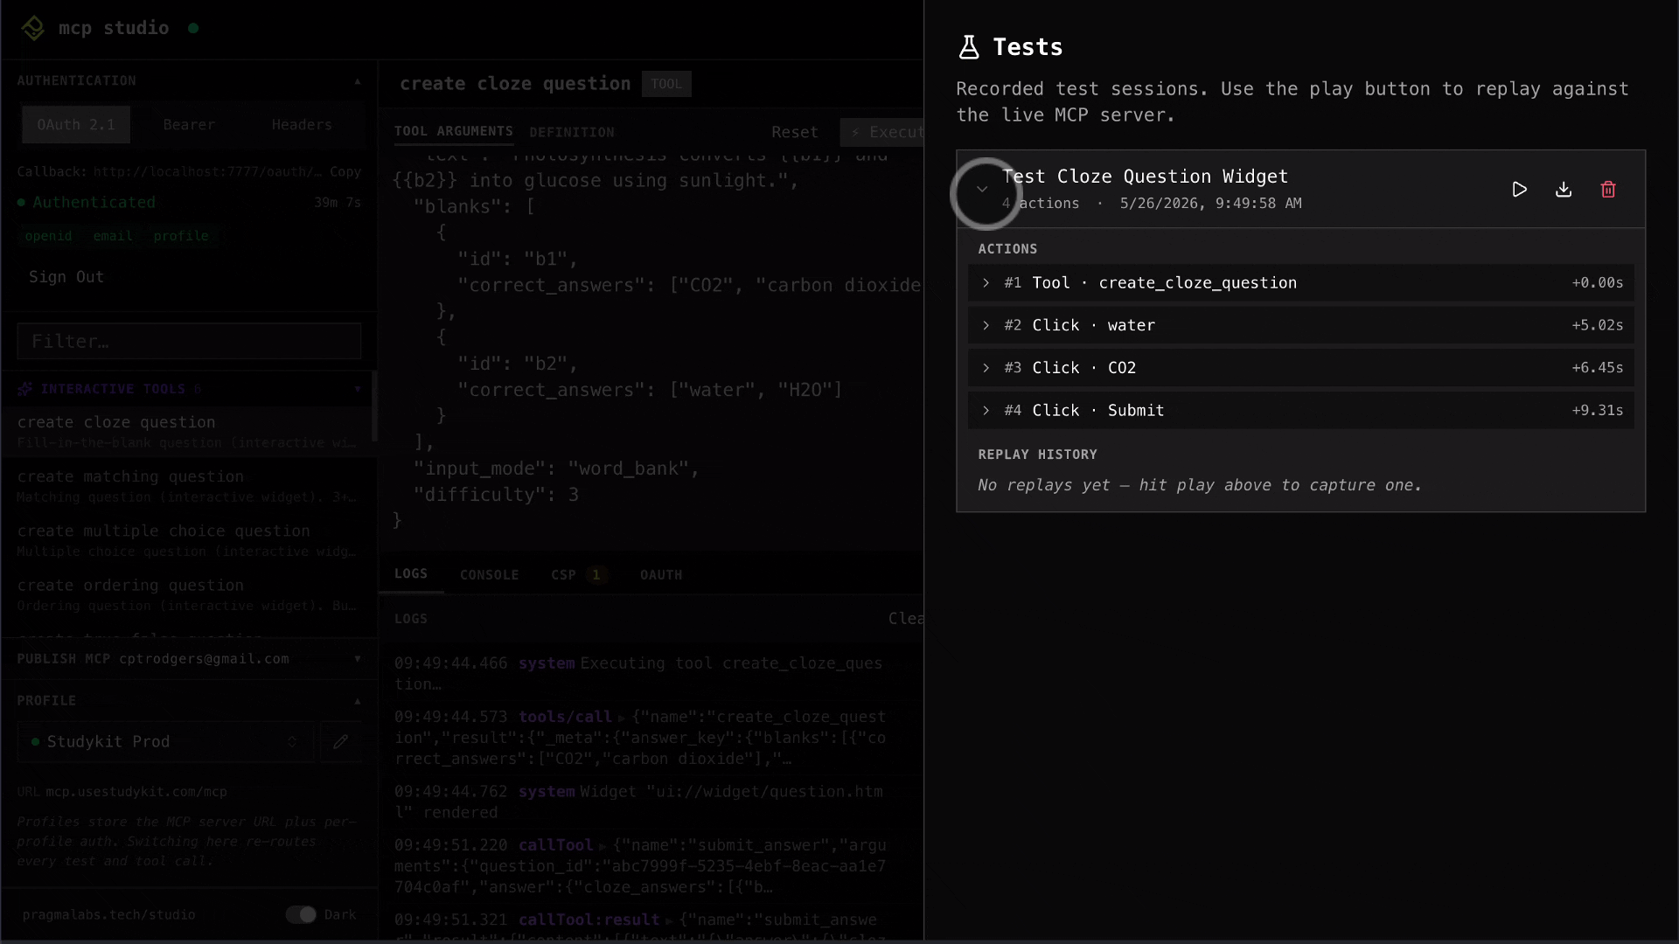Screen dimensions: 1679x944
Task: Collapse the Interactive Tools section
Action: click(357, 389)
